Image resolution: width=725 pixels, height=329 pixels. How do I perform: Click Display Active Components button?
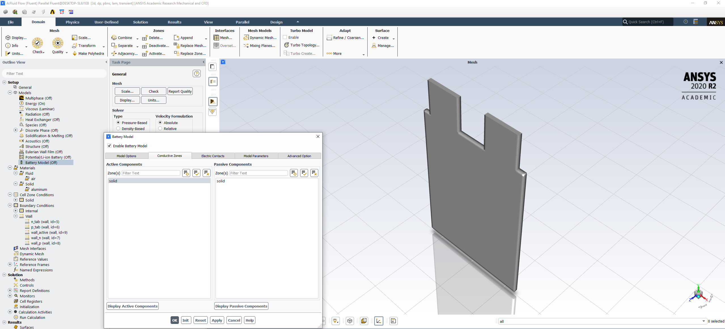[132, 306]
